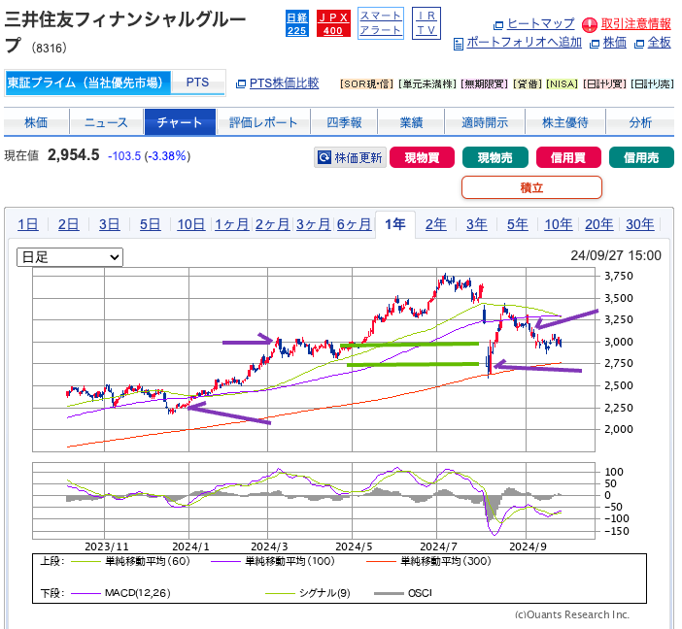Select 3ヶ月 chart period
This screenshot has height=629, width=682.
313,224
